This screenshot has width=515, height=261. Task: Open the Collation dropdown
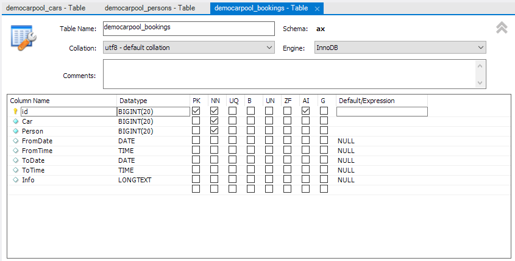coord(188,48)
